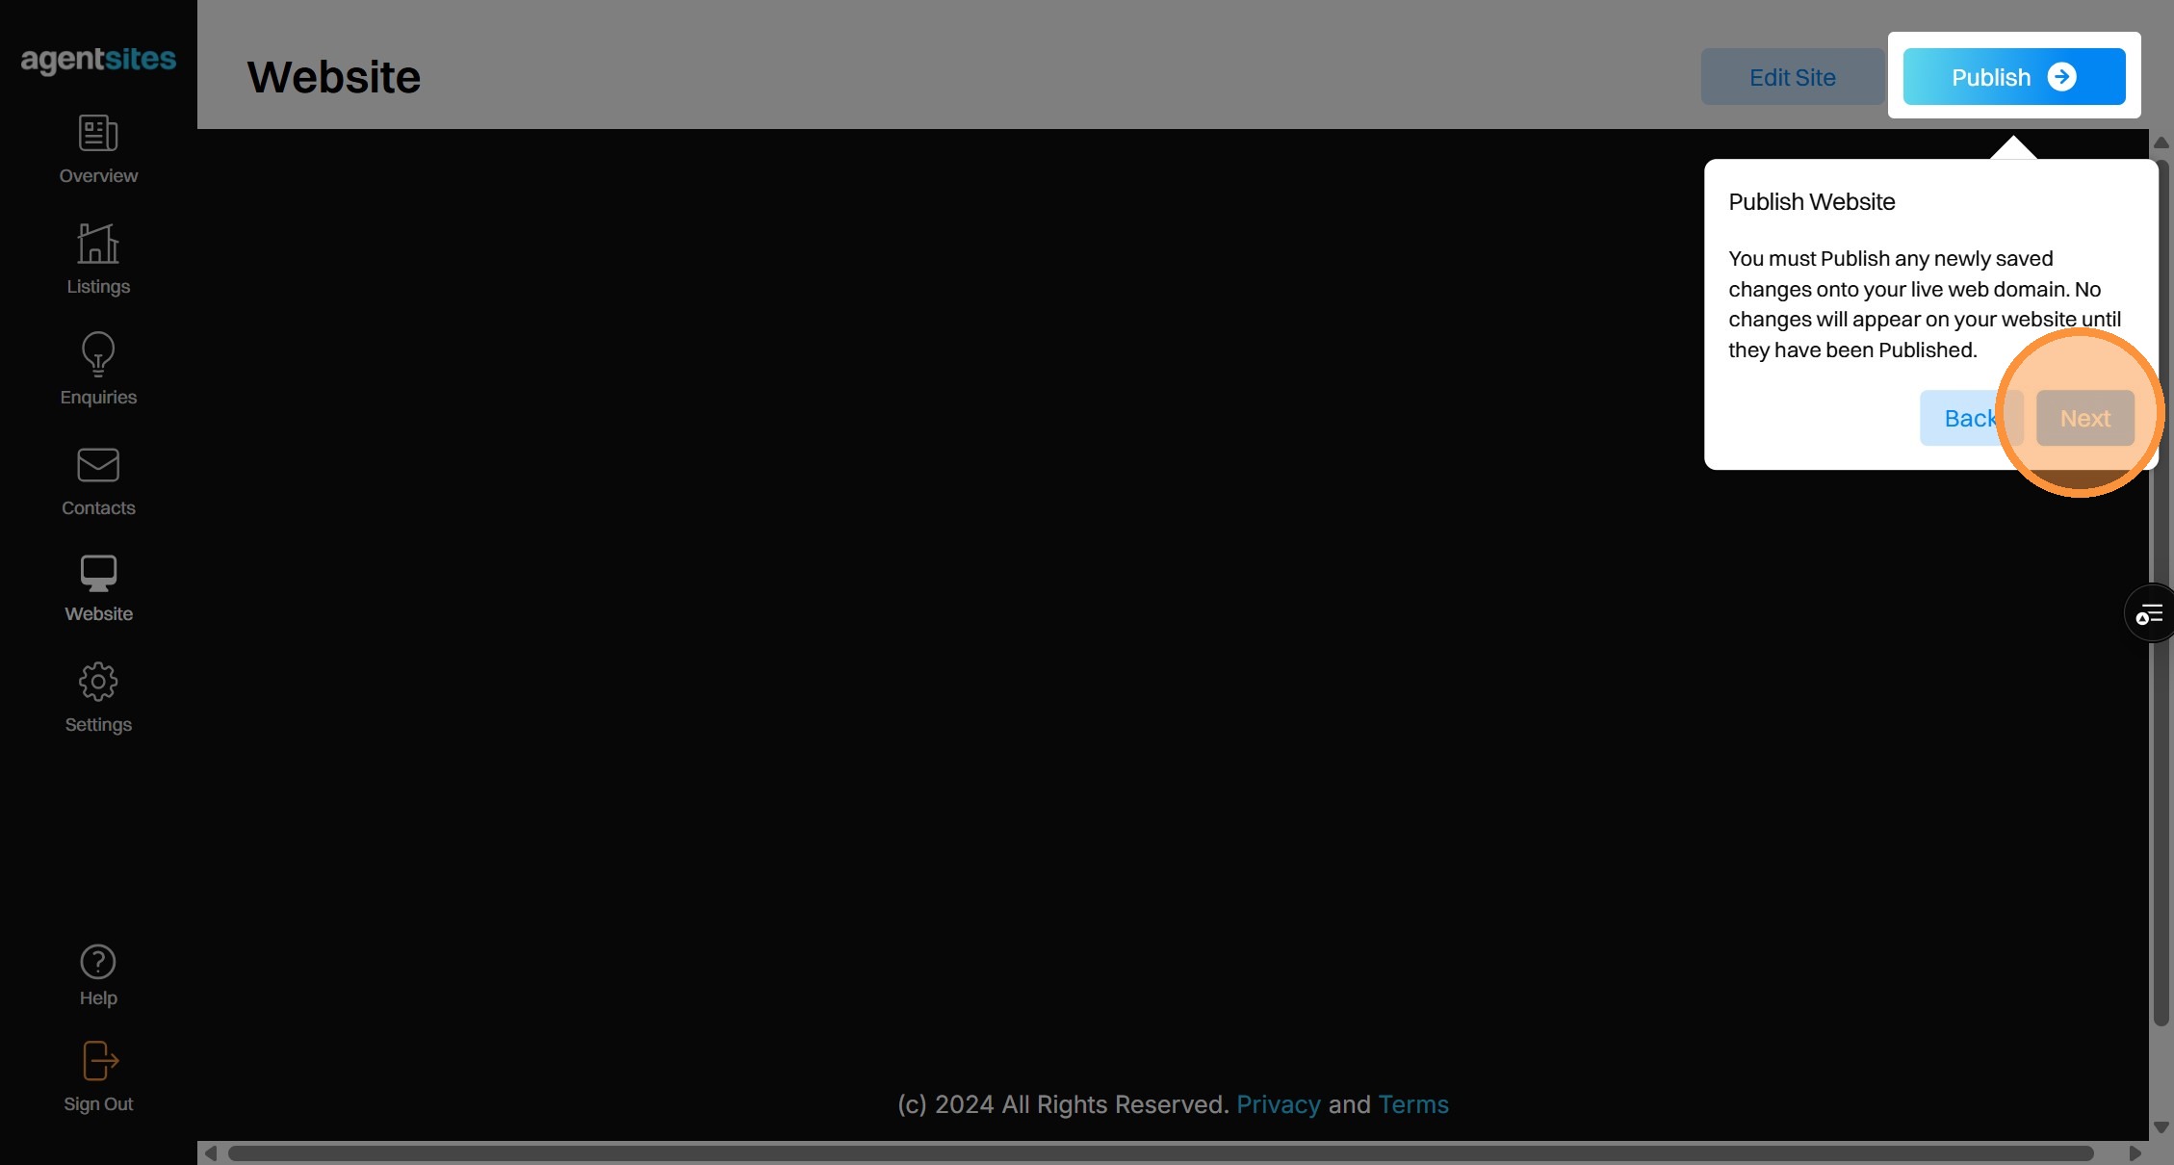The width and height of the screenshot is (2174, 1165).
Task: Click Next in Publish Website tooltip
Action: coord(2084,418)
